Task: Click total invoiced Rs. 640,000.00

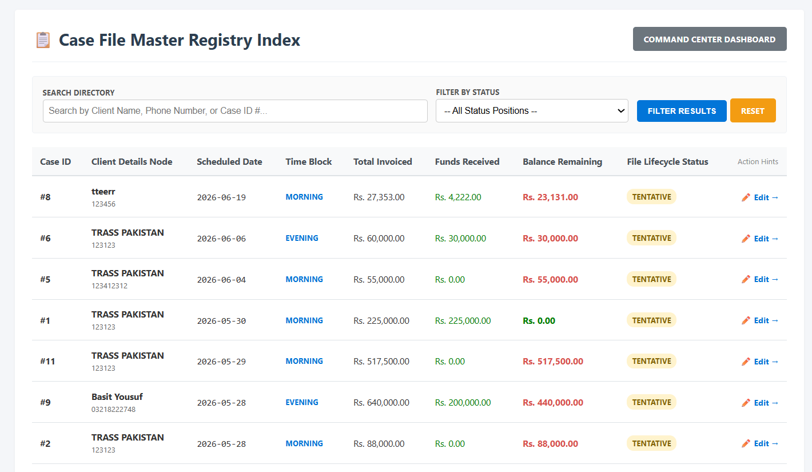Action: click(381, 403)
